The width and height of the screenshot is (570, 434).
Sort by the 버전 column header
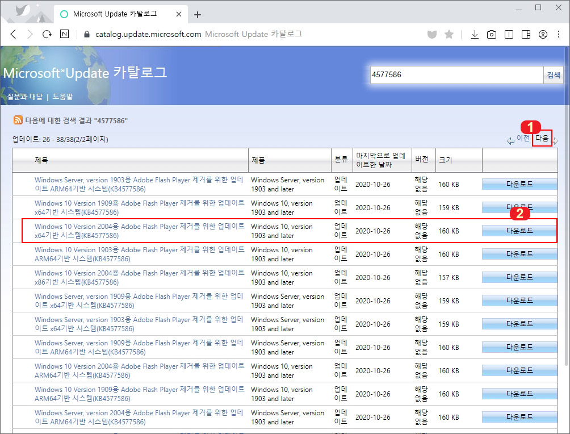pyautogui.click(x=422, y=159)
